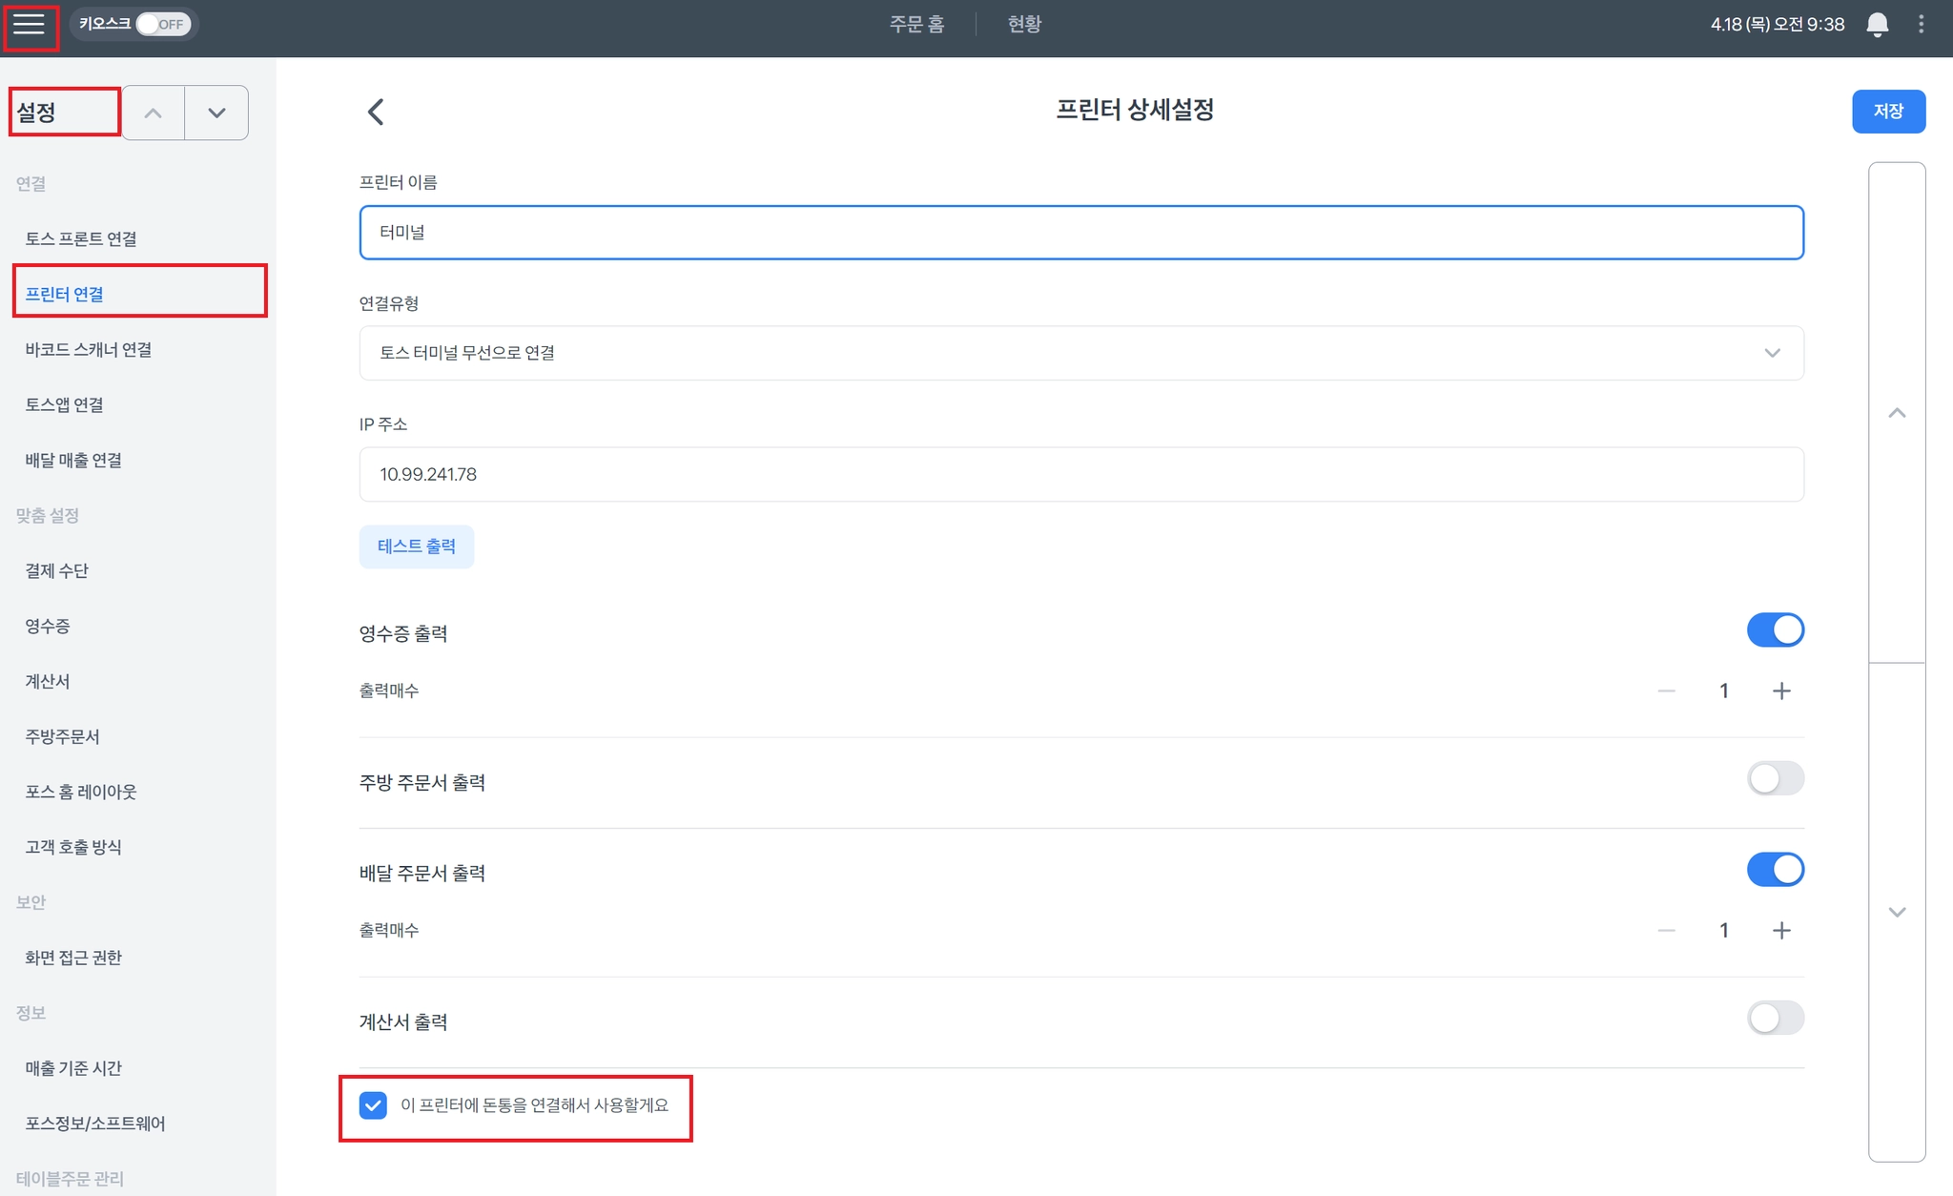Open the hamburger menu icon

coord(30,25)
